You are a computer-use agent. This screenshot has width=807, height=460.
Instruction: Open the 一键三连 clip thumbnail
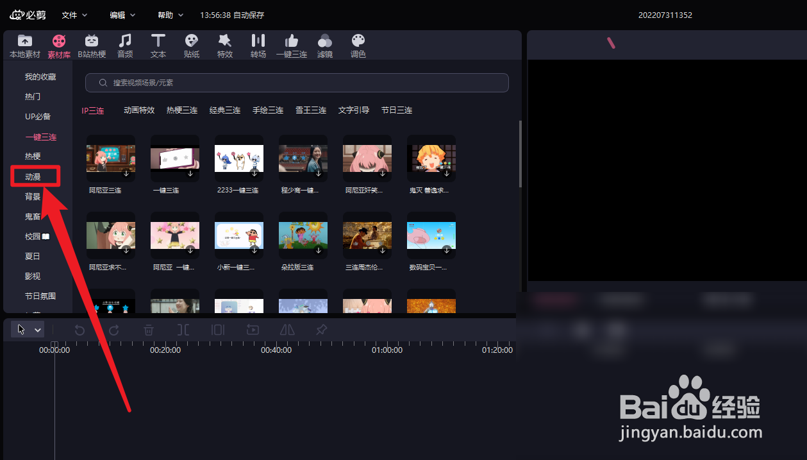[x=175, y=158]
